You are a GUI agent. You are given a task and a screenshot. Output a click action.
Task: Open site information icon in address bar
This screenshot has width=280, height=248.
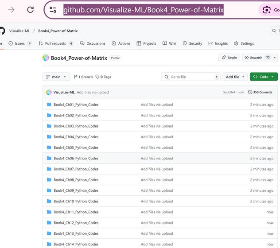53,10
